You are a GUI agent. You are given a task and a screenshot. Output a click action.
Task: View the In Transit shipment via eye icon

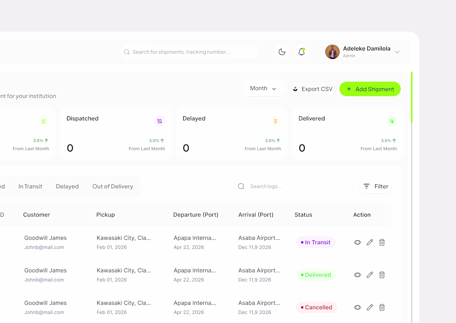point(357,242)
